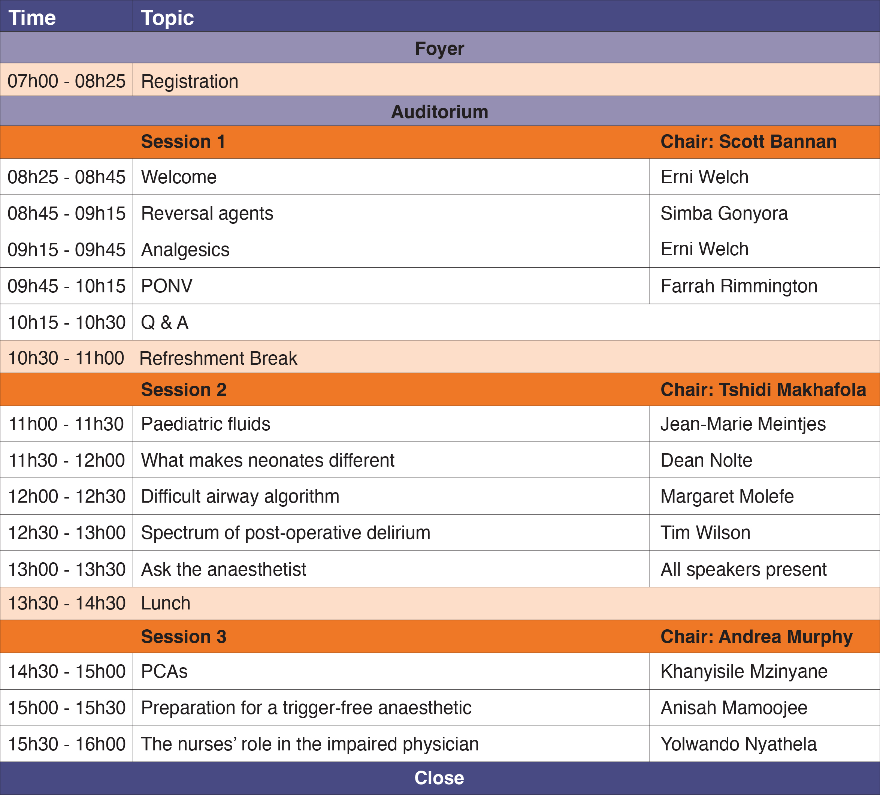
Task: Click speaker Yolwando Nyathela
Action: [x=738, y=744]
